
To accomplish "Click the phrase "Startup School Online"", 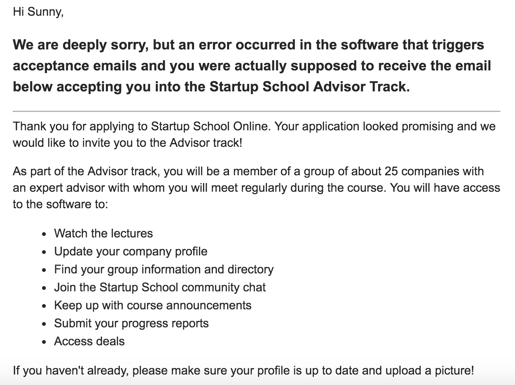I will [x=210, y=126].
